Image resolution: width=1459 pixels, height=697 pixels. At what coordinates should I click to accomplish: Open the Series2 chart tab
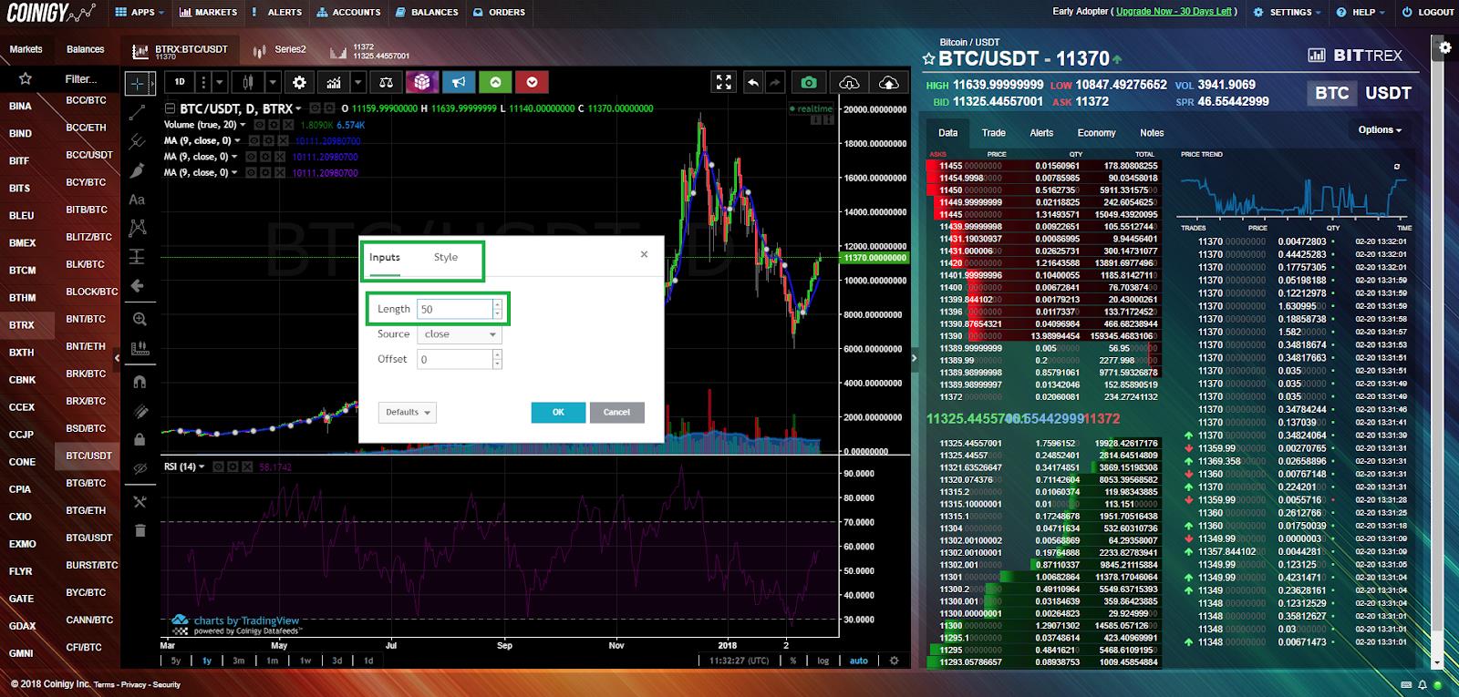280,49
